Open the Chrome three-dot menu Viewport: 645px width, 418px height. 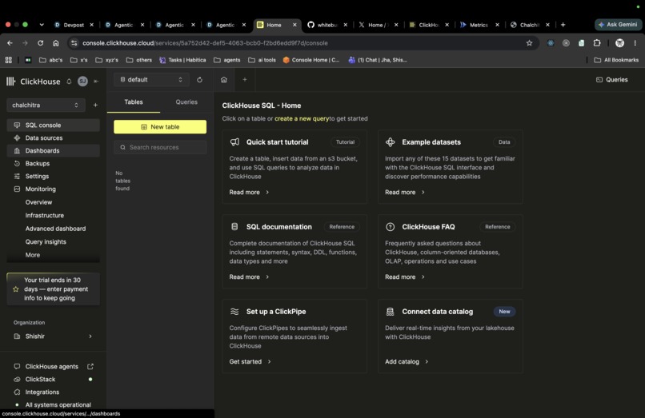tap(635, 42)
